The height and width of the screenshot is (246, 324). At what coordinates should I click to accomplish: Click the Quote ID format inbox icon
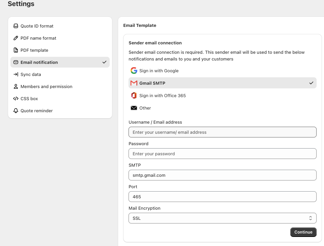click(16, 26)
